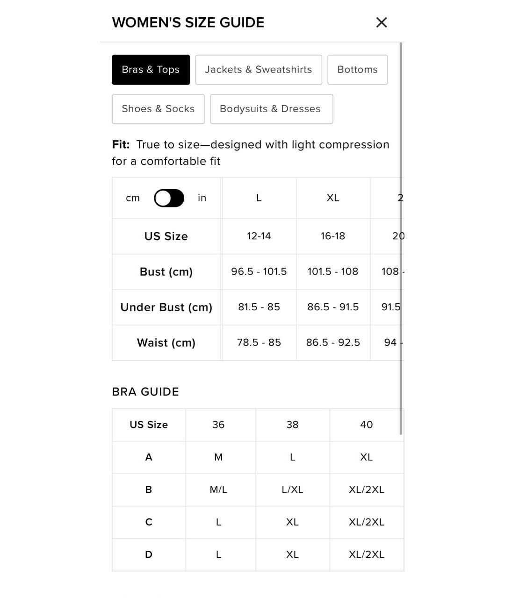Toggle the cm/in unit switch

(169, 198)
